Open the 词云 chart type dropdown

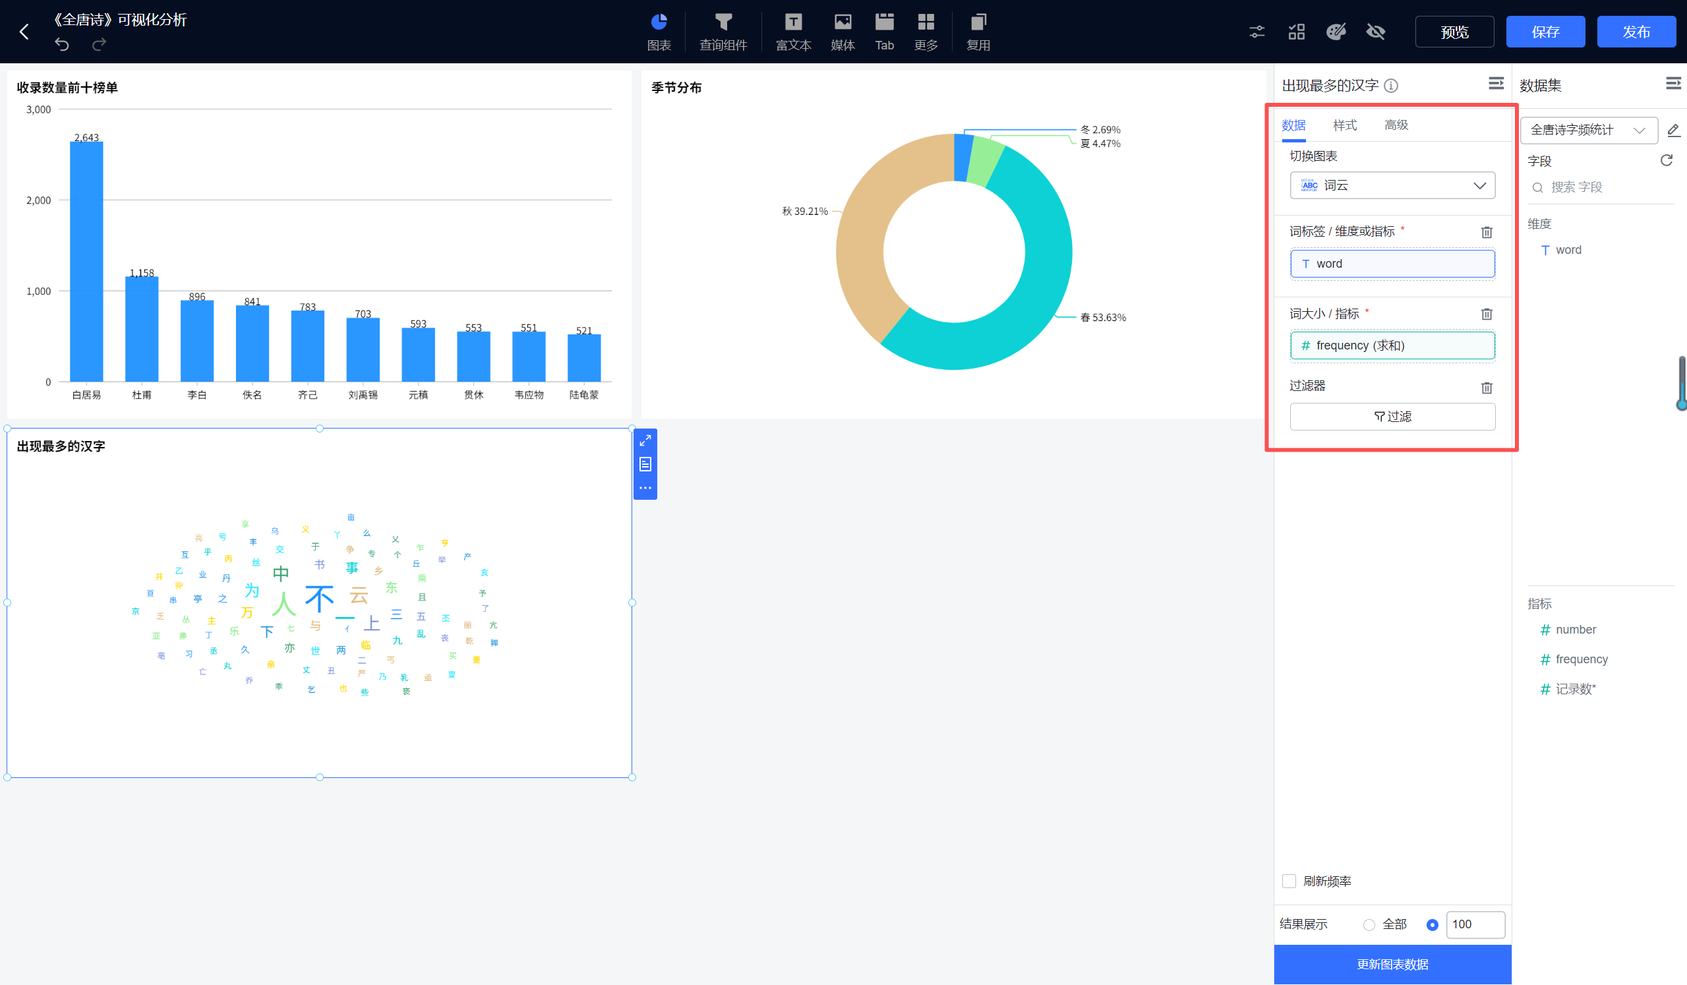pos(1392,185)
